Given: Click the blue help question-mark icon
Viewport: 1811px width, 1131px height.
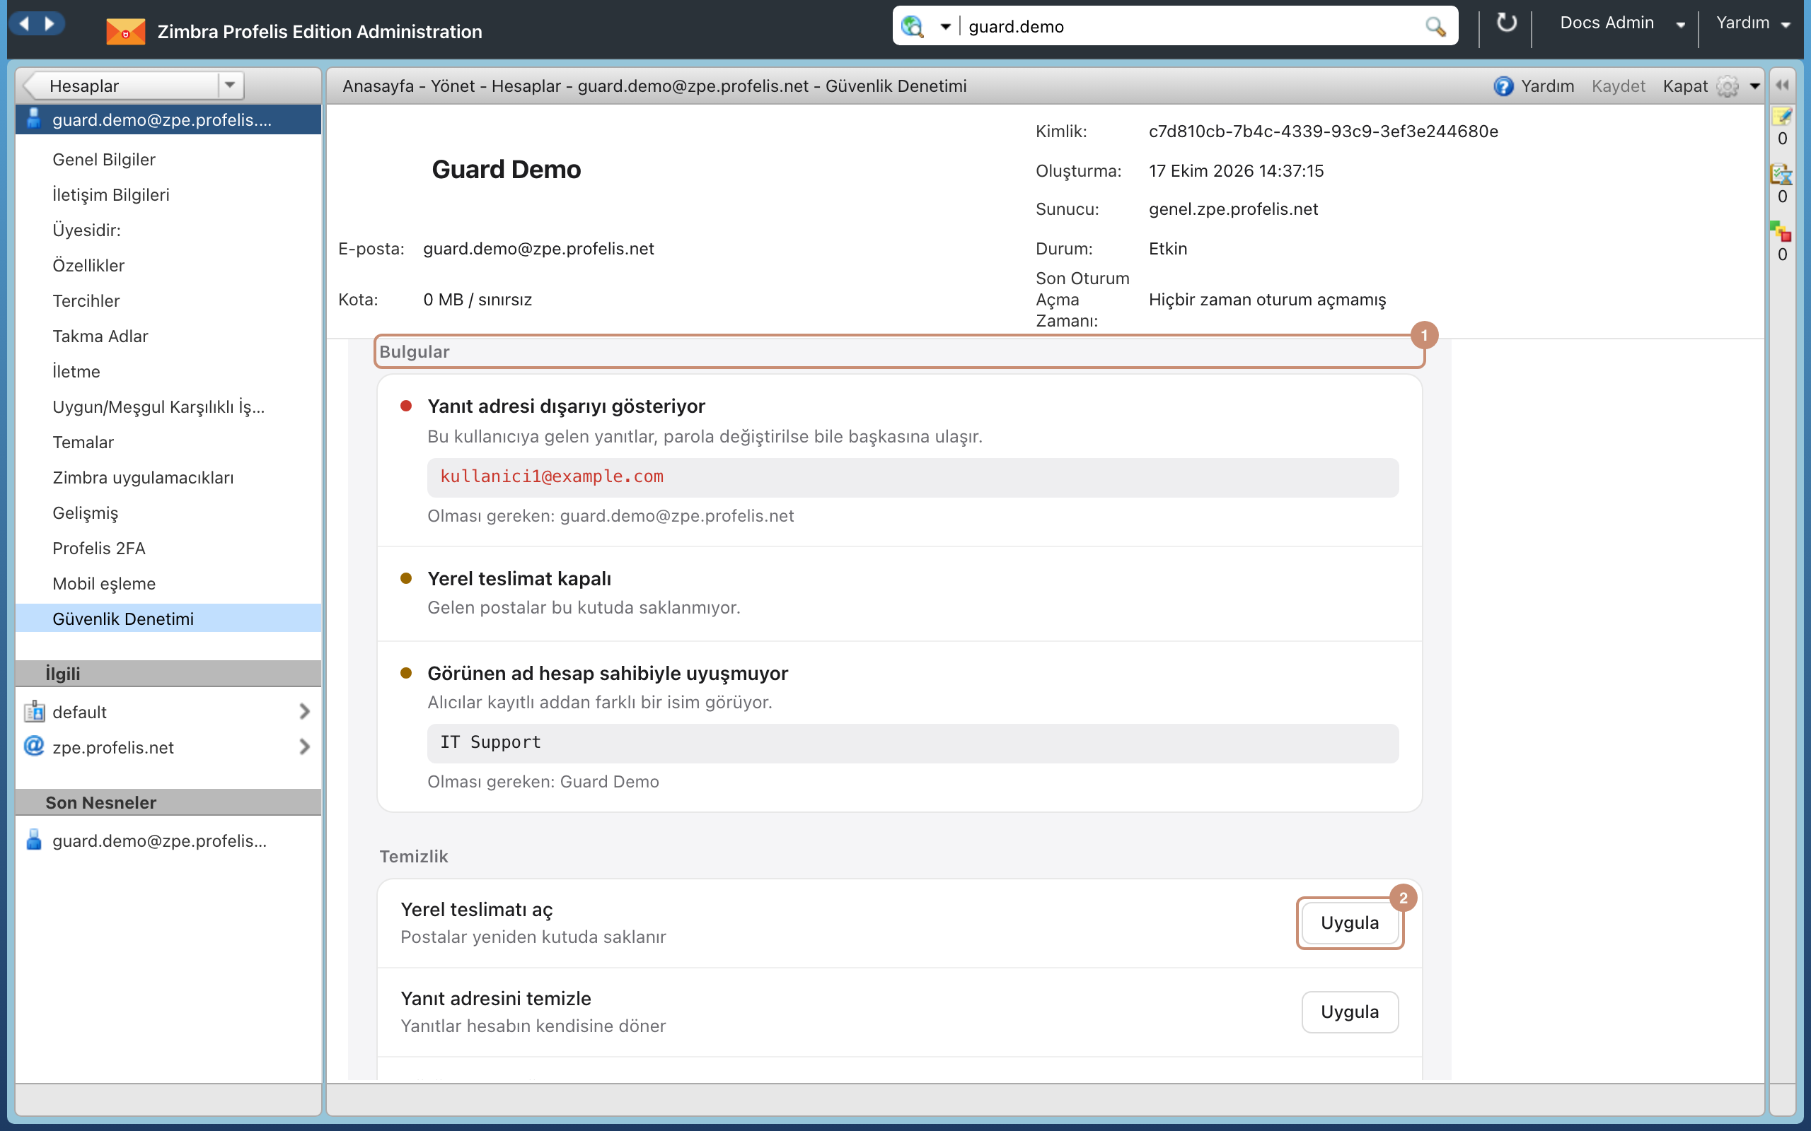Looking at the screenshot, I should click(x=1503, y=86).
